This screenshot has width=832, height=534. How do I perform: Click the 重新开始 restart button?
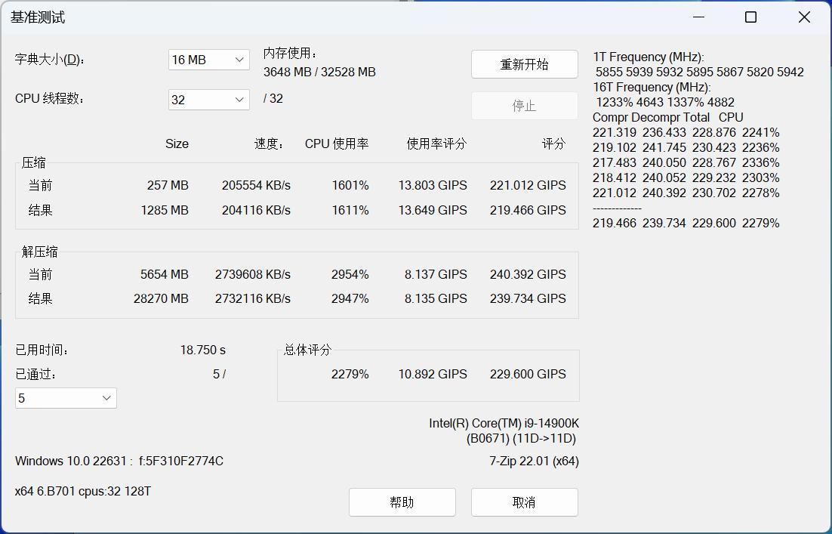click(x=524, y=64)
